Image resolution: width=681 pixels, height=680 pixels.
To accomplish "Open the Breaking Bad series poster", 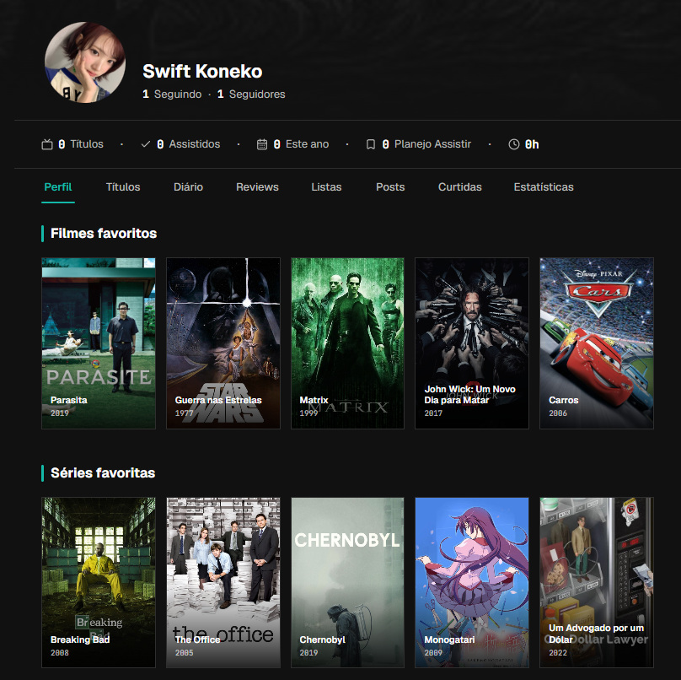I will pos(99,583).
